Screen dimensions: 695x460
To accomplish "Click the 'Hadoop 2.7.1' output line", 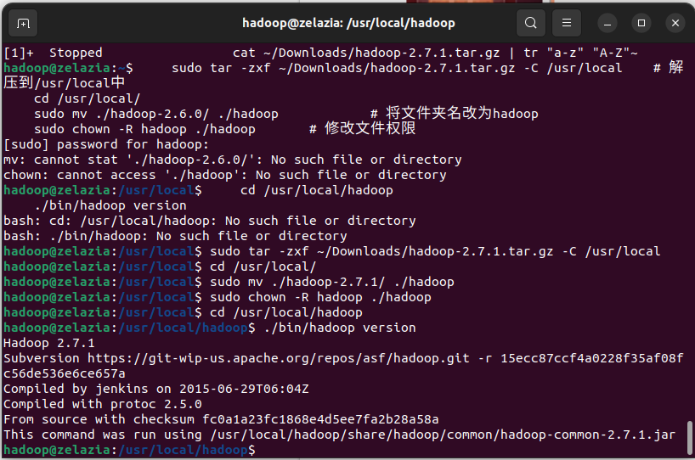I will (x=48, y=343).
